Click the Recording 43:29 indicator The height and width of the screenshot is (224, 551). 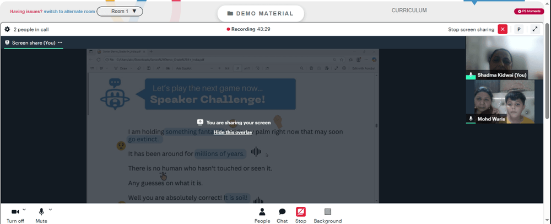click(249, 29)
